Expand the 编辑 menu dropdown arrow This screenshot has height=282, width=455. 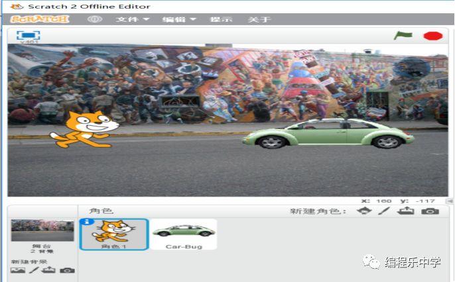pyautogui.click(x=193, y=19)
